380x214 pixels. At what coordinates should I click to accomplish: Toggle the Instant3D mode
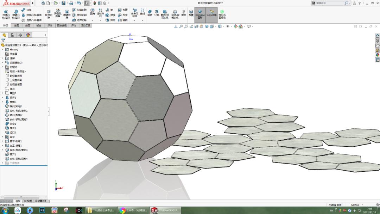pyautogui.click(x=211, y=14)
